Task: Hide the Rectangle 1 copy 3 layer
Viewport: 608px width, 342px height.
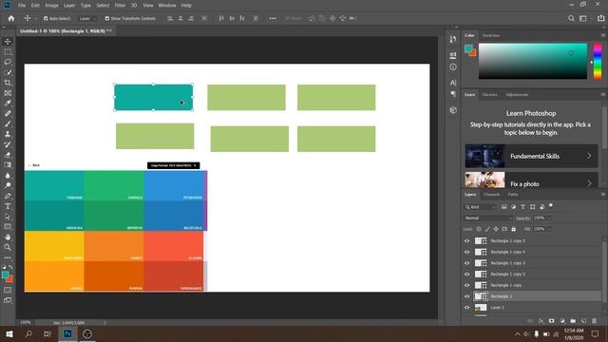Action: [466, 263]
